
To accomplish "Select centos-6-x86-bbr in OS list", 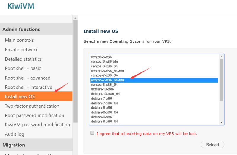I will [154, 62].
